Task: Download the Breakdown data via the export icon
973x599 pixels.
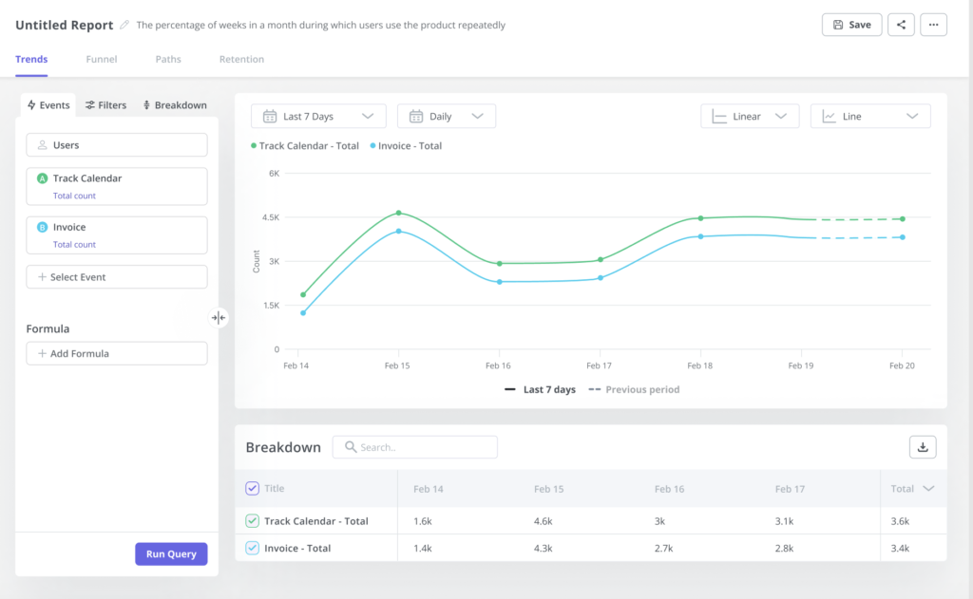Action: tap(922, 446)
